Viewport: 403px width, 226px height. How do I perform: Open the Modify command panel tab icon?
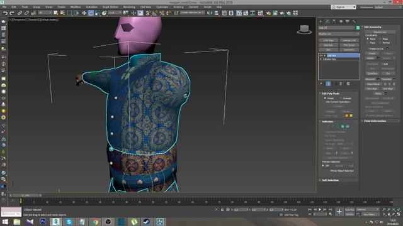click(327, 21)
